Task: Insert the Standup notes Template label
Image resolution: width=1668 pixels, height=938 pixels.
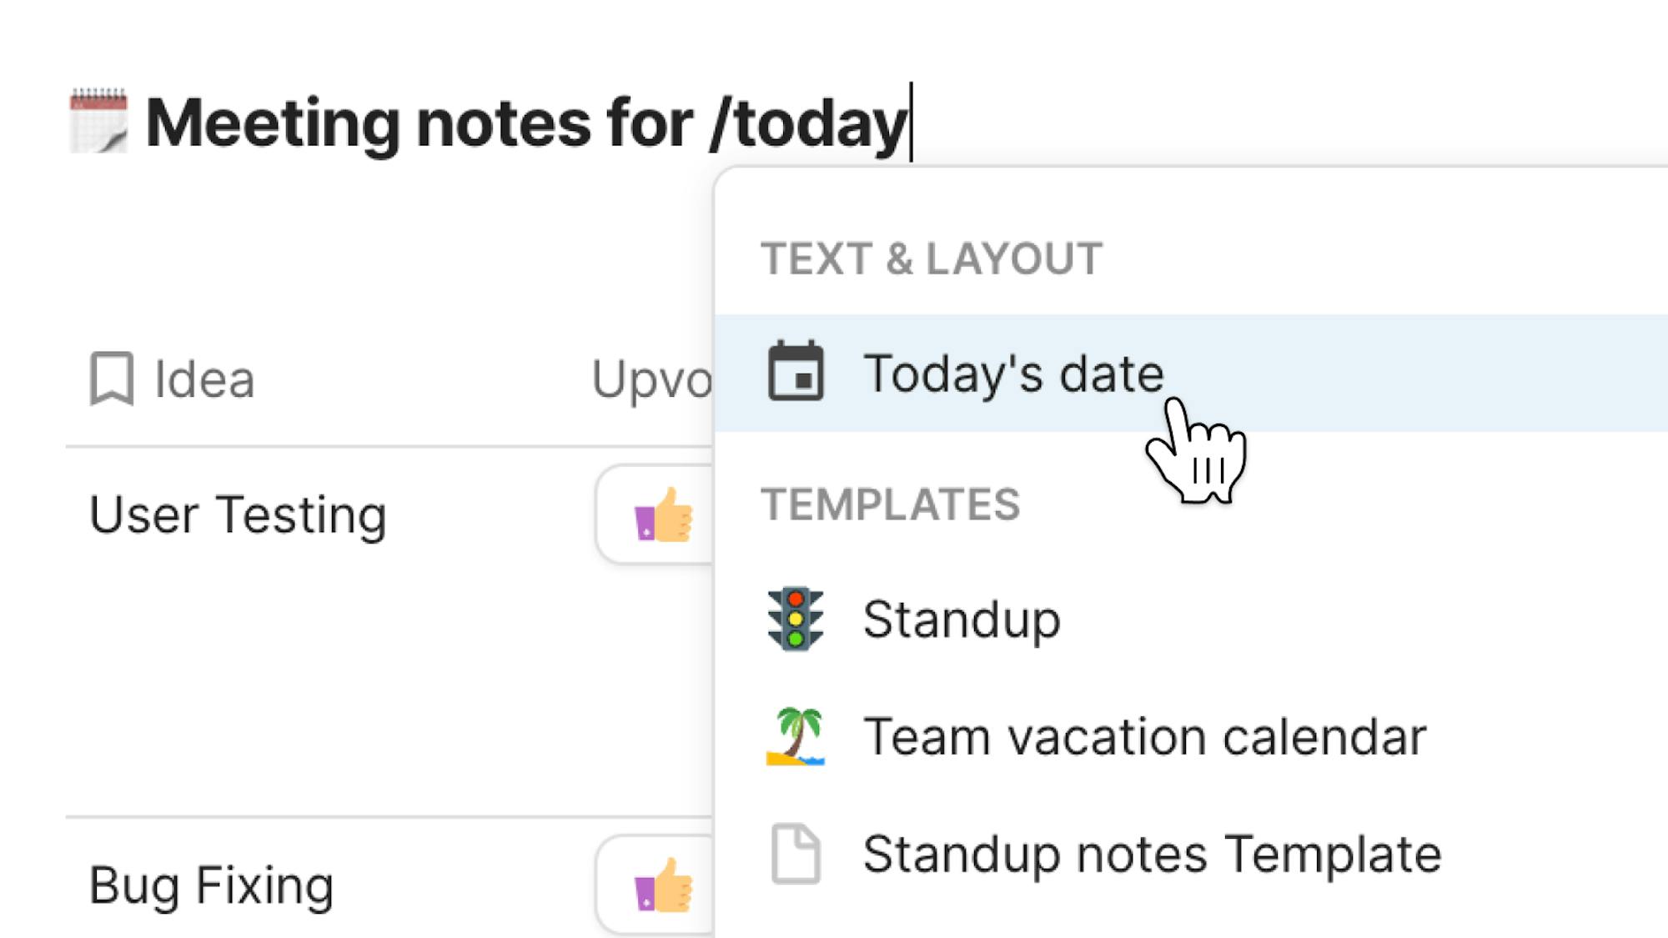Action: tap(1152, 855)
